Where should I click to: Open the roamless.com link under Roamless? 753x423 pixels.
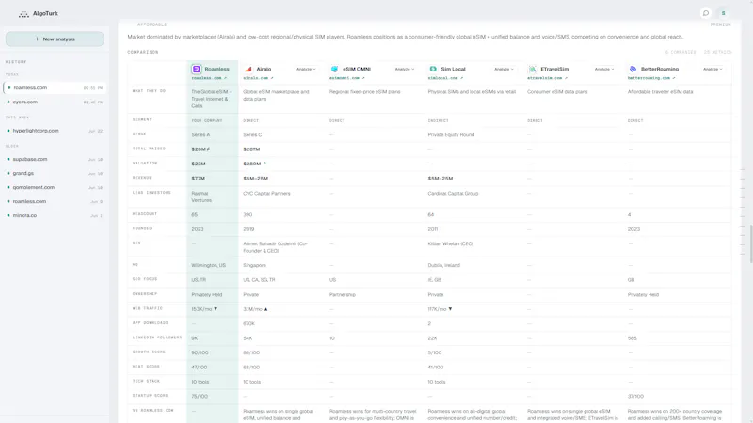pos(209,78)
